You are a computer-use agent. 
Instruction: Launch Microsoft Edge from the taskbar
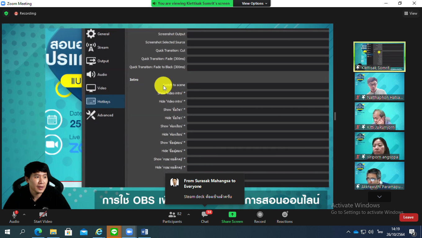tap(38, 232)
